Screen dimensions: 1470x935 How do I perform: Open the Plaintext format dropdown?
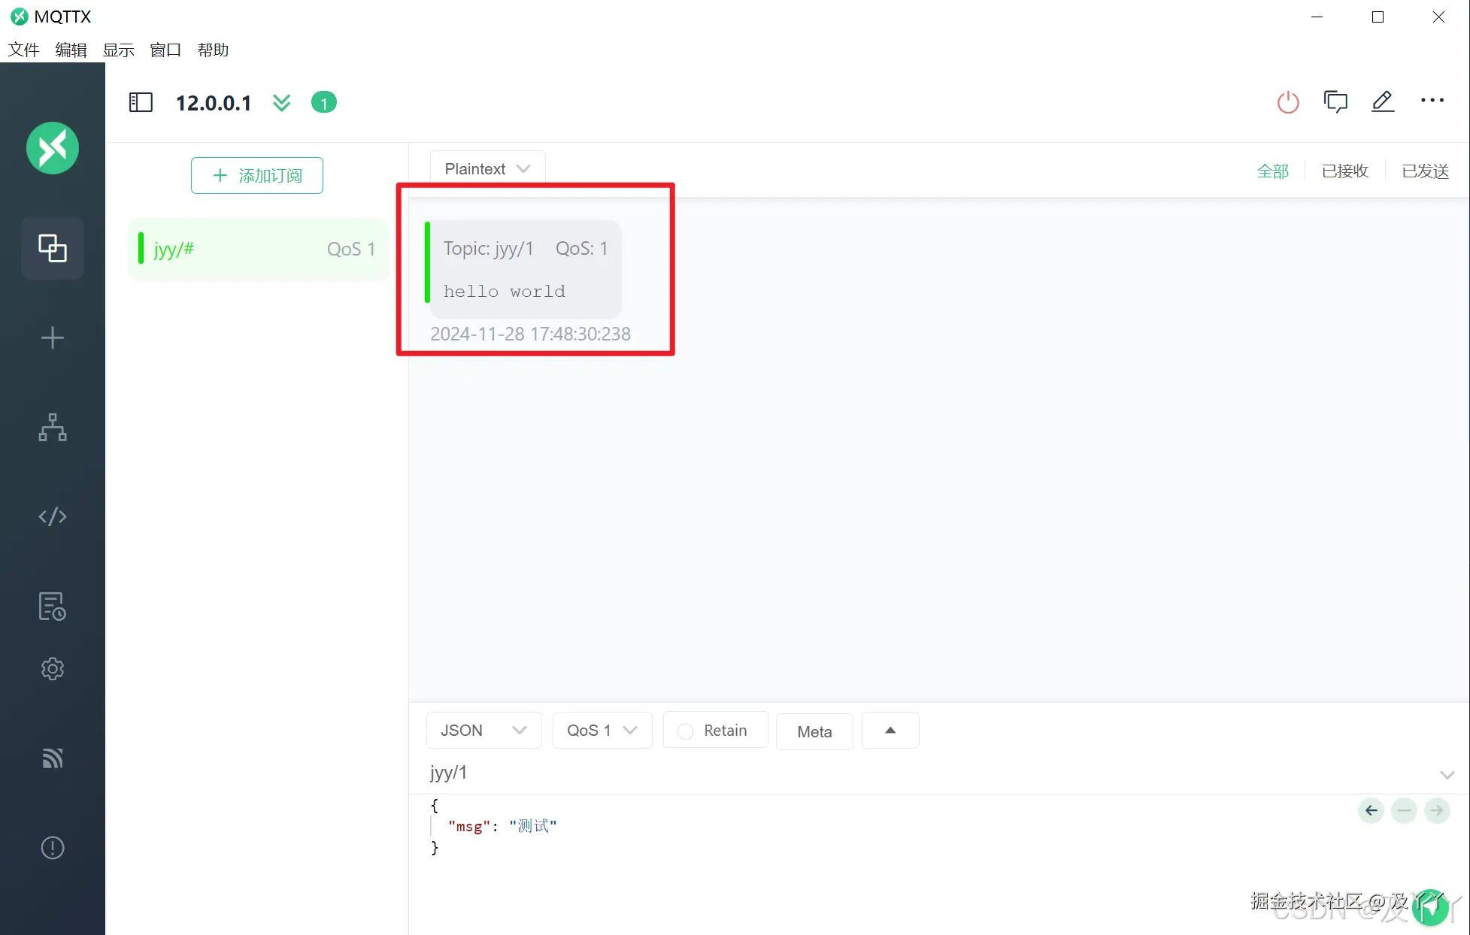487,169
